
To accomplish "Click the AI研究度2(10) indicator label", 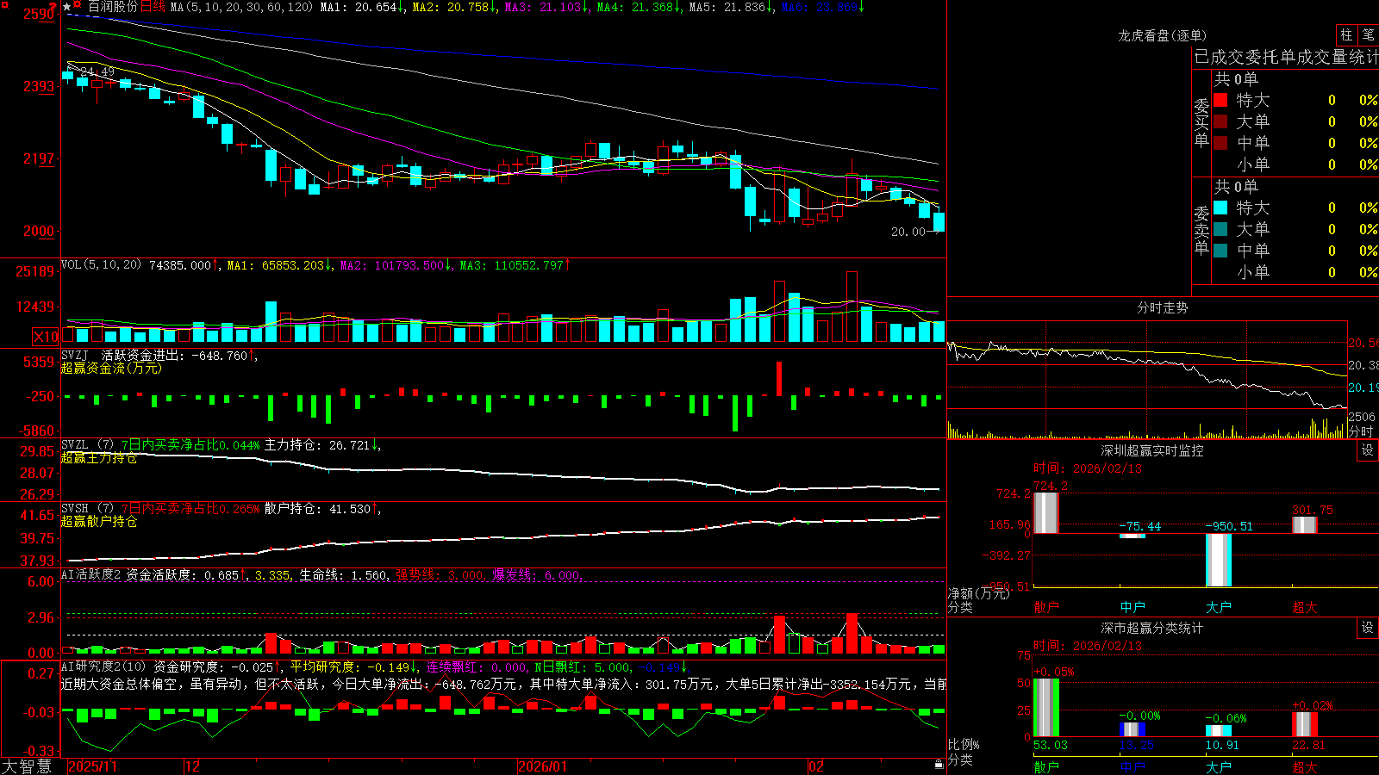I will point(103,666).
